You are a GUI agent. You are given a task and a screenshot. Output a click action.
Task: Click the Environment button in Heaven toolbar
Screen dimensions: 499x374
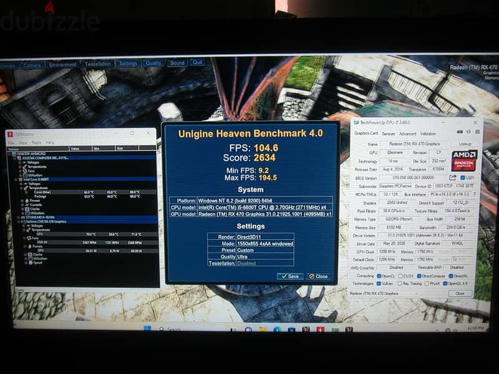pyautogui.click(x=62, y=65)
